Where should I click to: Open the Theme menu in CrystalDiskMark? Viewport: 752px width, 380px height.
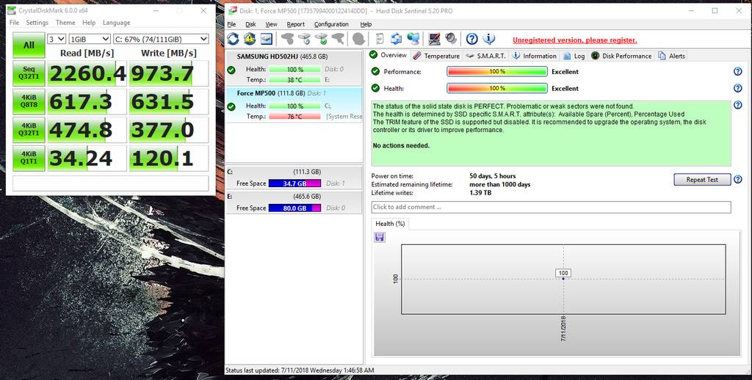tap(65, 23)
